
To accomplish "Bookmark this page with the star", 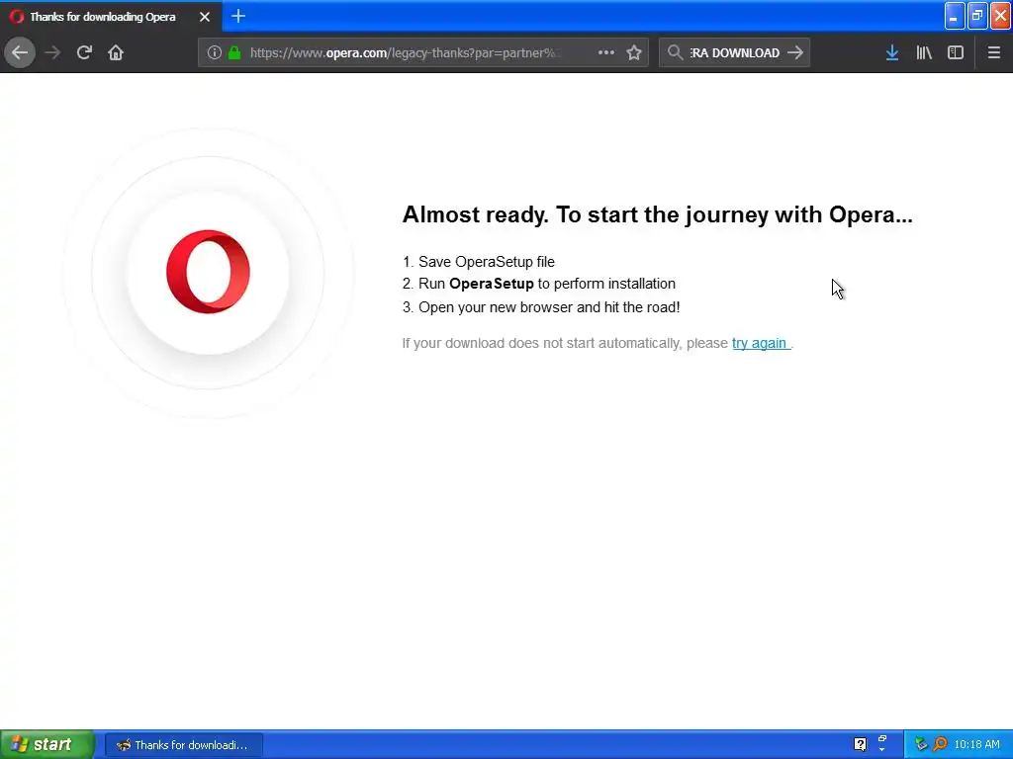I will pos(634,53).
